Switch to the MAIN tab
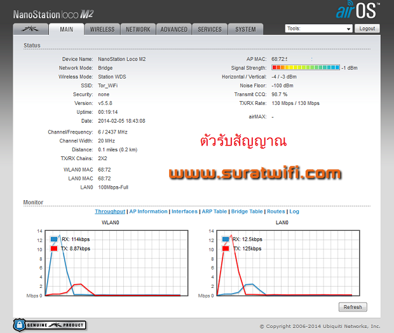 (x=66, y=29)
